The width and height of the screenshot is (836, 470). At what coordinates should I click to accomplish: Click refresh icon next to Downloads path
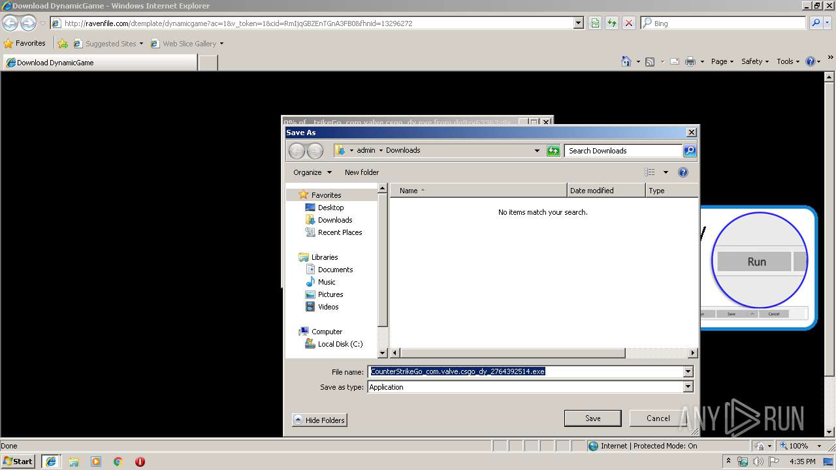coord(553,151)
